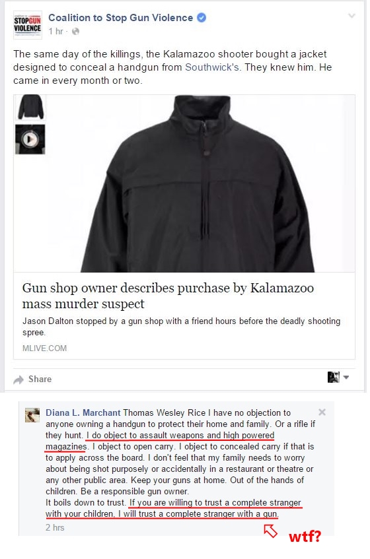The image size is (370, 559).
Task: Open Diana L. Marchant's profile name
Action: pos(83,413)
